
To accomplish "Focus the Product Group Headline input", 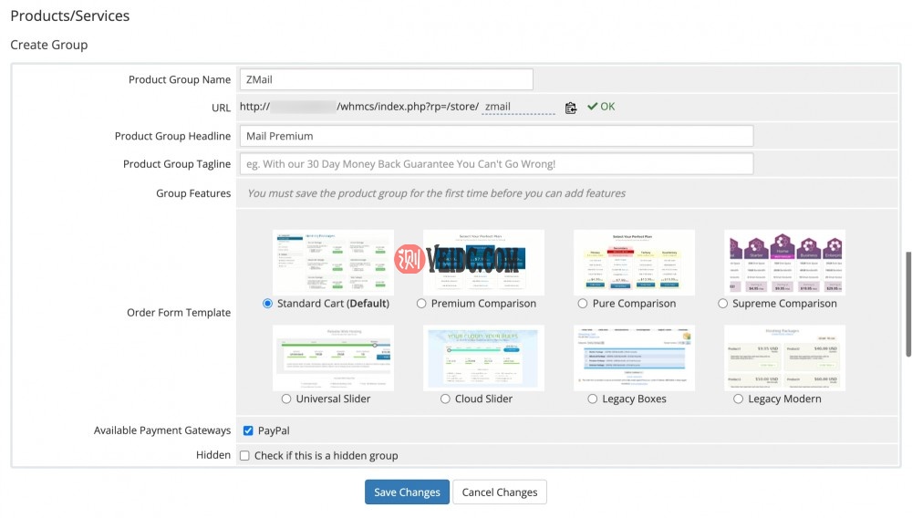I will (496, 136).
